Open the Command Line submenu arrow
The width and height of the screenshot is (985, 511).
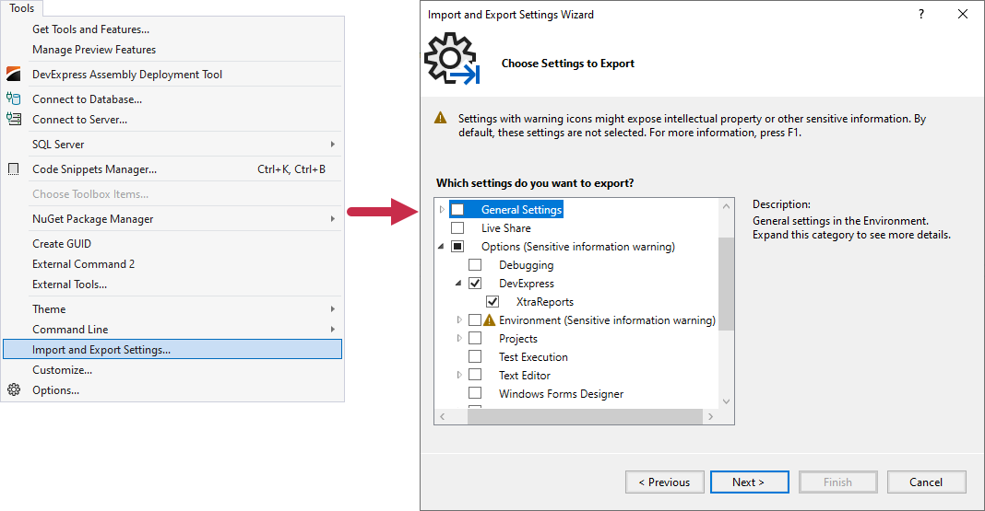[332, 330]
